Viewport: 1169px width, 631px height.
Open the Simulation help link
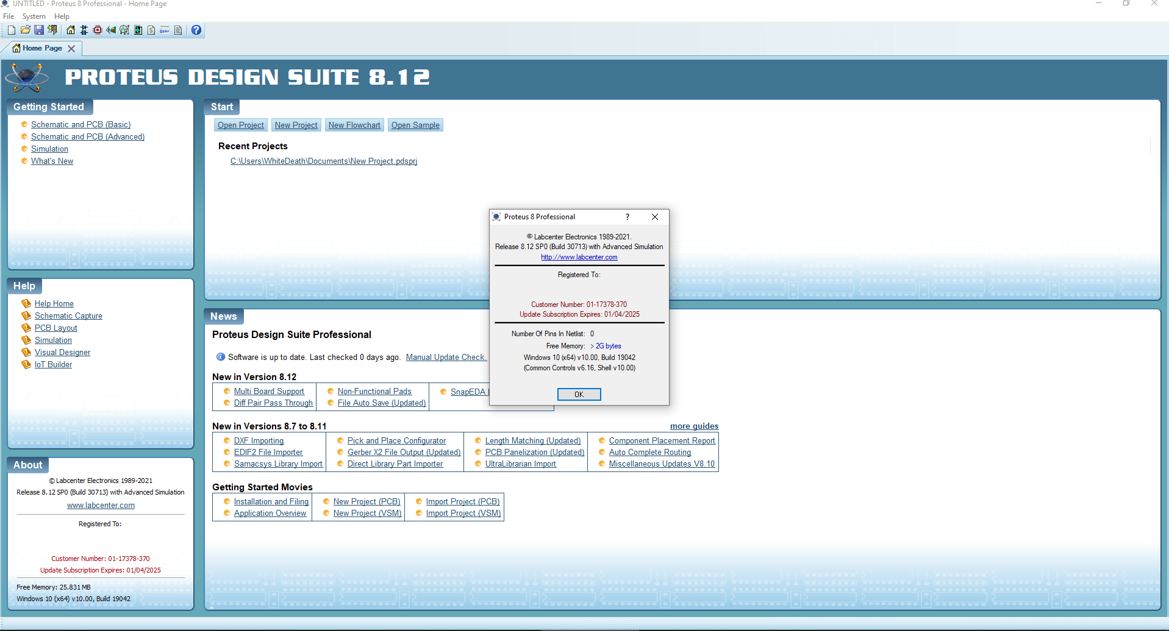coord(53,340)
